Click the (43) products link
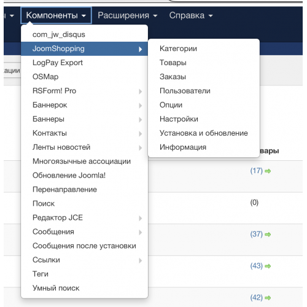The height and width of the screenshot is (307, 307). 256,266
